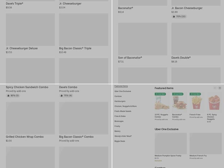Open Wendy's Kids' Meal category
224x168 pixels.
(123, 136)
